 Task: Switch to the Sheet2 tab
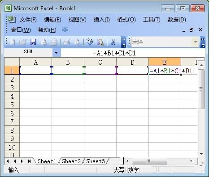pos(71,161)
